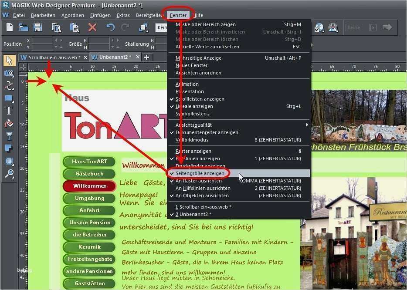Close the Scrollbar ein-aus.web tab
Viewport: 407px width, 290px height.
[85, 57]
